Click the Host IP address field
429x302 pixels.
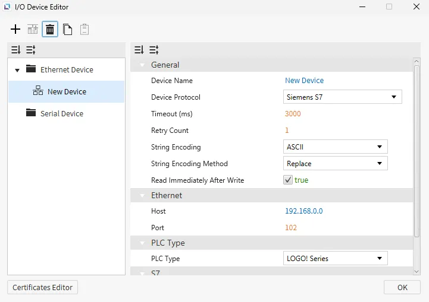(x=304, y=211)
